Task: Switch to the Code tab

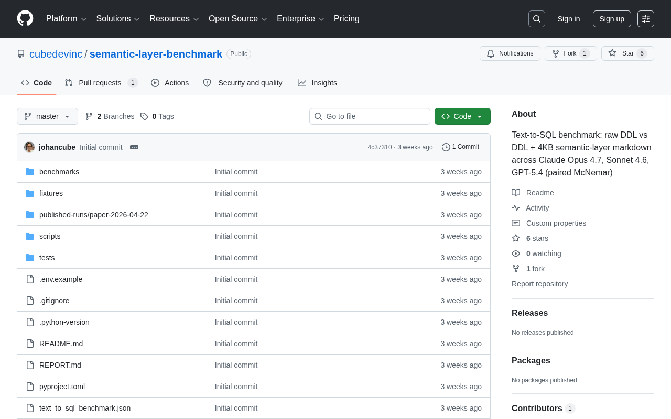Action: [x=37, y=83]
